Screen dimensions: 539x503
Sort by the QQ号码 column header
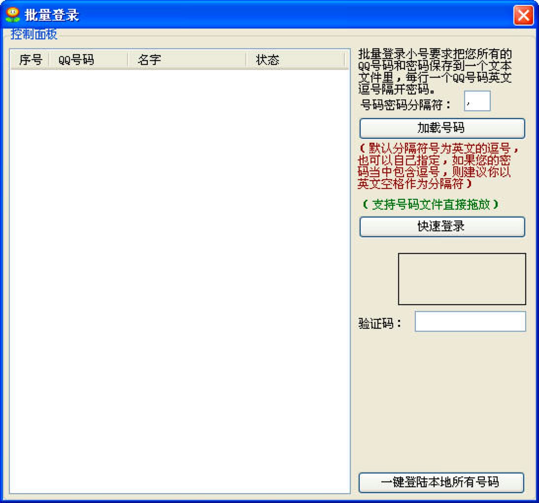point(76,60)
